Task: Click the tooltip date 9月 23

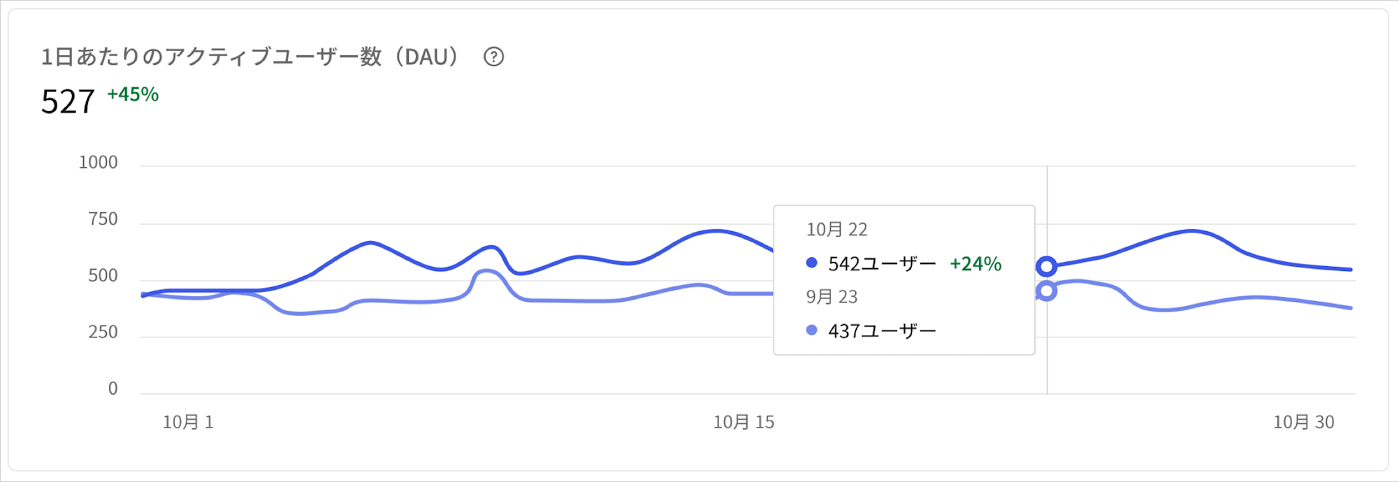Action: pyautogui.click(x=832, y=297)
